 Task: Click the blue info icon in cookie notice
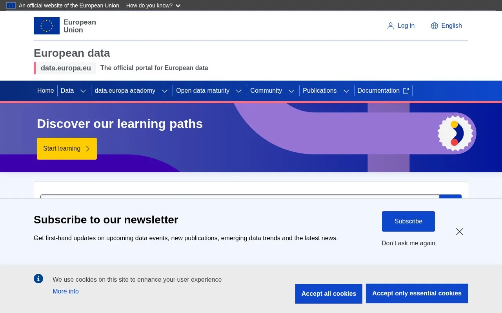[38, 279]
